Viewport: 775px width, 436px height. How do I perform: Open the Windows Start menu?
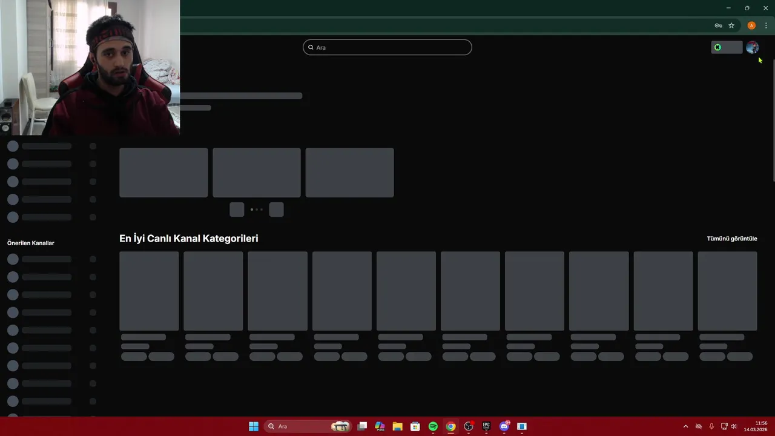tap(254, 426)
